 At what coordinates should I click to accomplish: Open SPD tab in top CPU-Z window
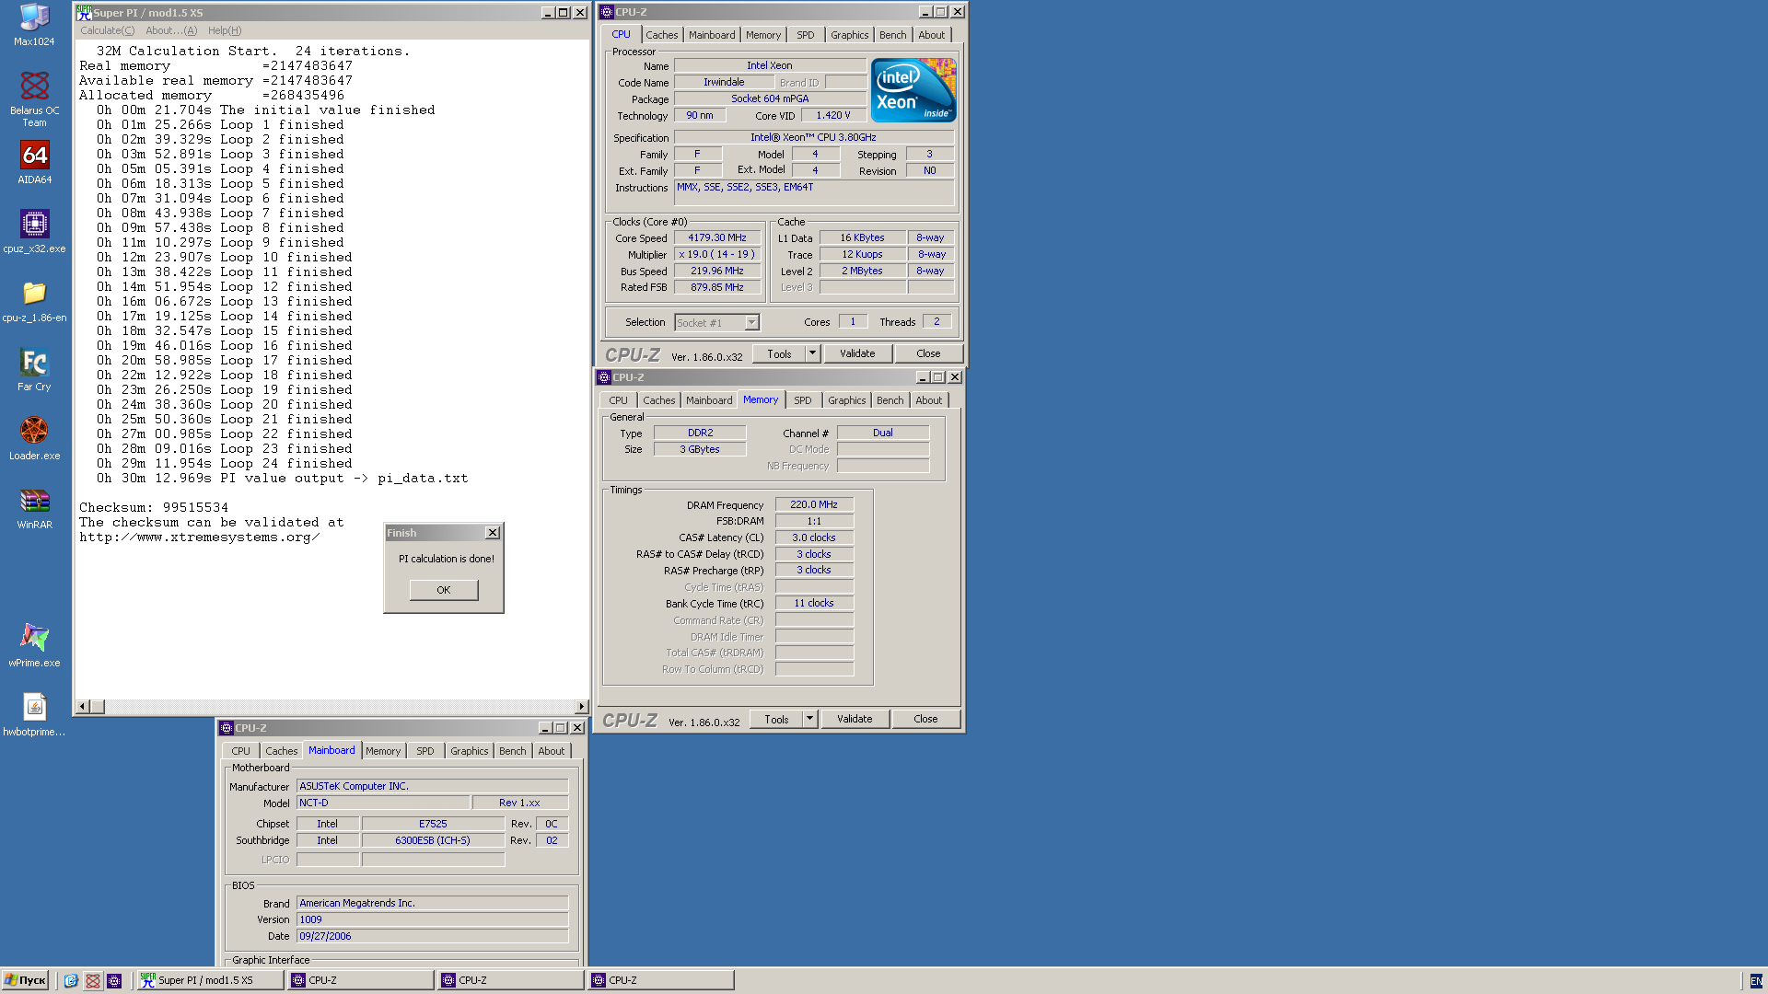click(806, 35)
